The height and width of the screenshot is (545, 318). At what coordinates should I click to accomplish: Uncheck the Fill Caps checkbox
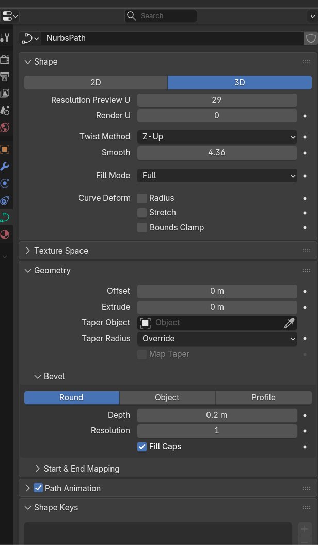coord(141,447)
